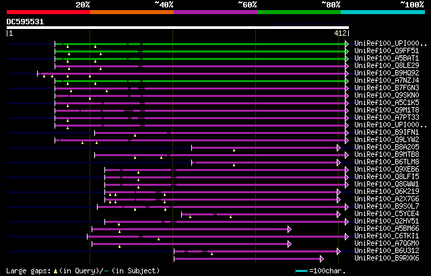Image resolution: width=431 pixels, height=276 pixels.
Task: Click the UniRef100_B6U312 label
Action: coord(387,251)
